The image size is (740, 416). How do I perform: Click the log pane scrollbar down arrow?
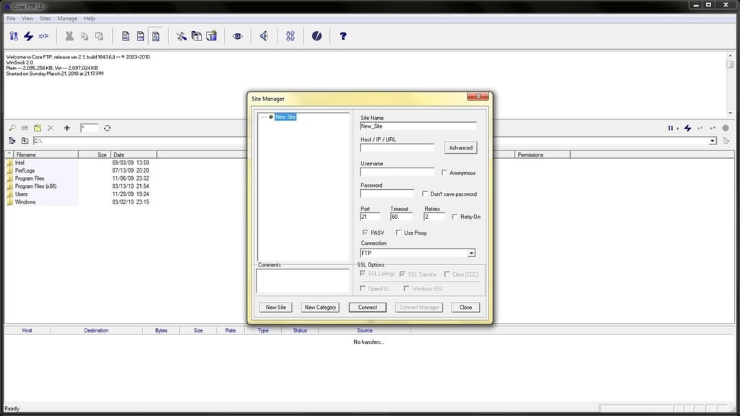[730, 113]
